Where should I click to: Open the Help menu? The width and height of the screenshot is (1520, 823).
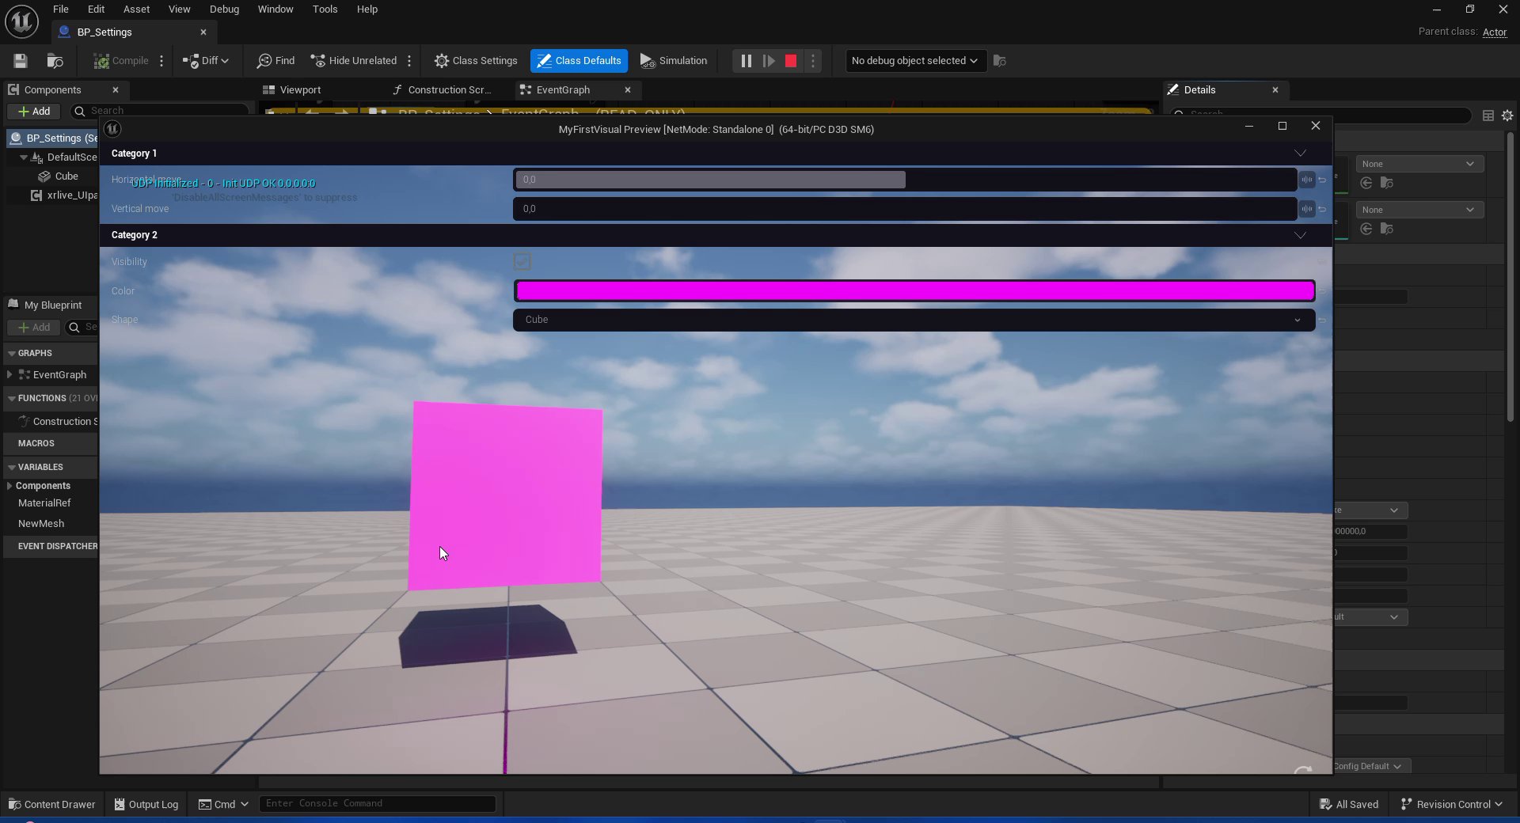point(367,9)
